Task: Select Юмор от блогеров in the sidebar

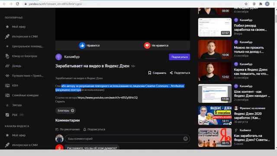Action: click(25, 56)
